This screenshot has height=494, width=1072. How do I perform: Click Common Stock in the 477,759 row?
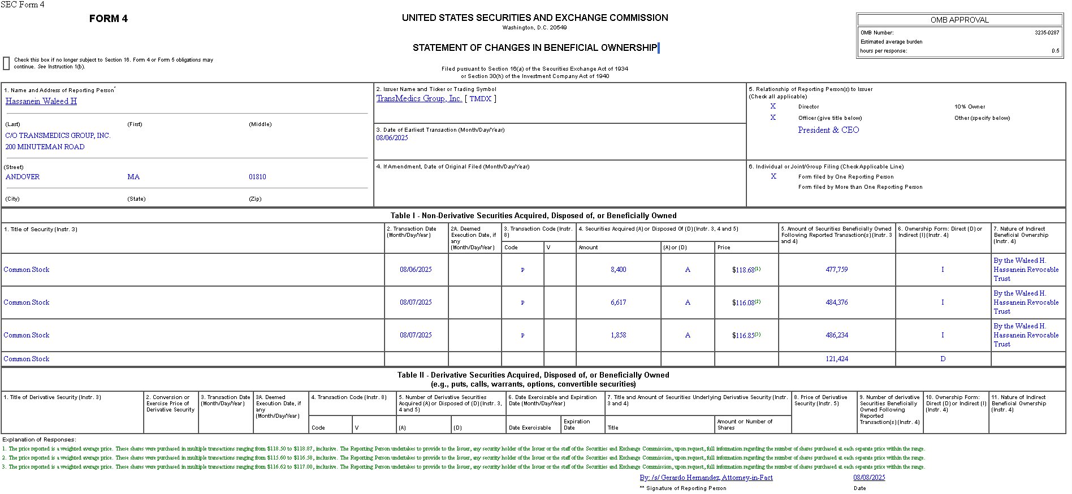pos(27,270)
